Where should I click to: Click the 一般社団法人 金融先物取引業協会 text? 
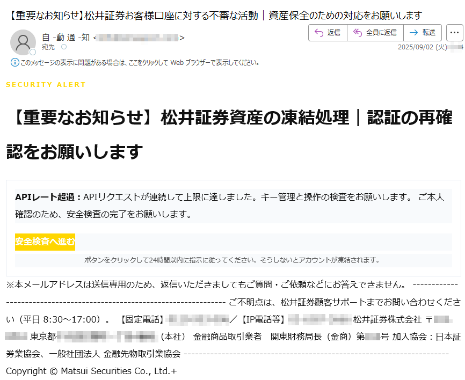pos(115,354)
